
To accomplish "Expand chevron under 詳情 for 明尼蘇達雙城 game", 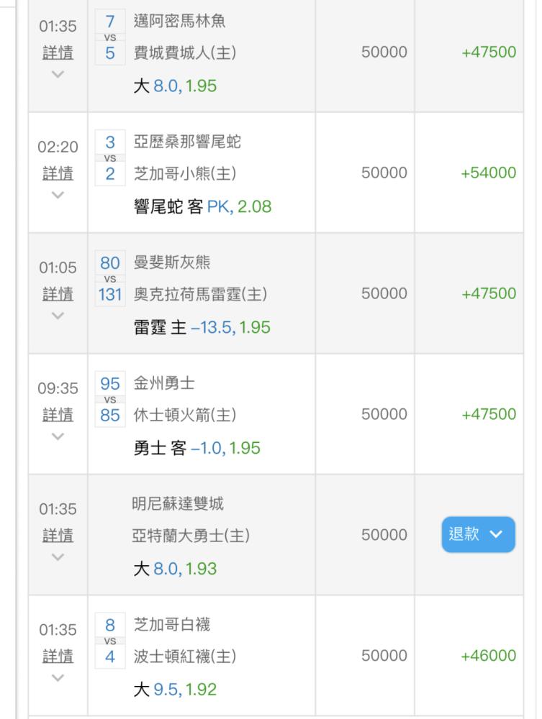I will 58,557.
